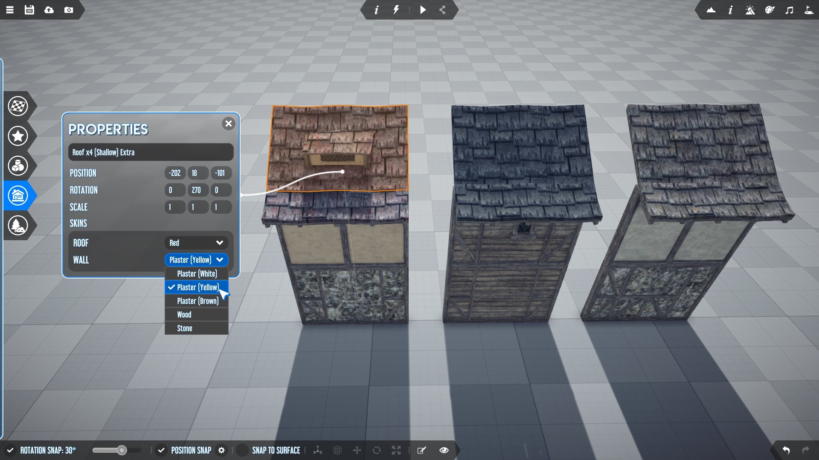
Task: Select house buildings category in sidebar
Action: click(18, 195)
